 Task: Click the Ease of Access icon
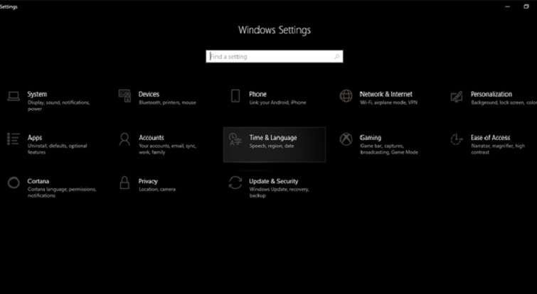pos(457,139)
